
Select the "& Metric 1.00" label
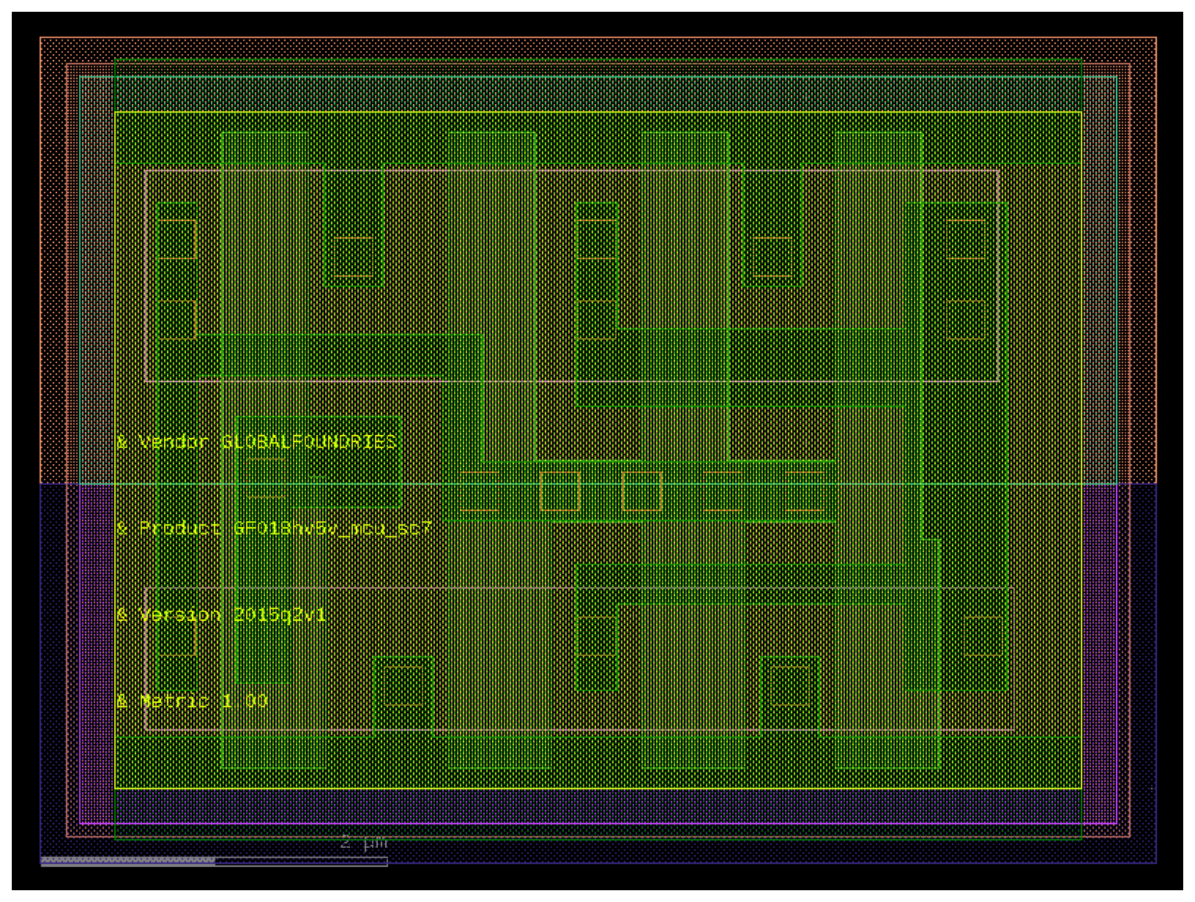coord(192,701)
